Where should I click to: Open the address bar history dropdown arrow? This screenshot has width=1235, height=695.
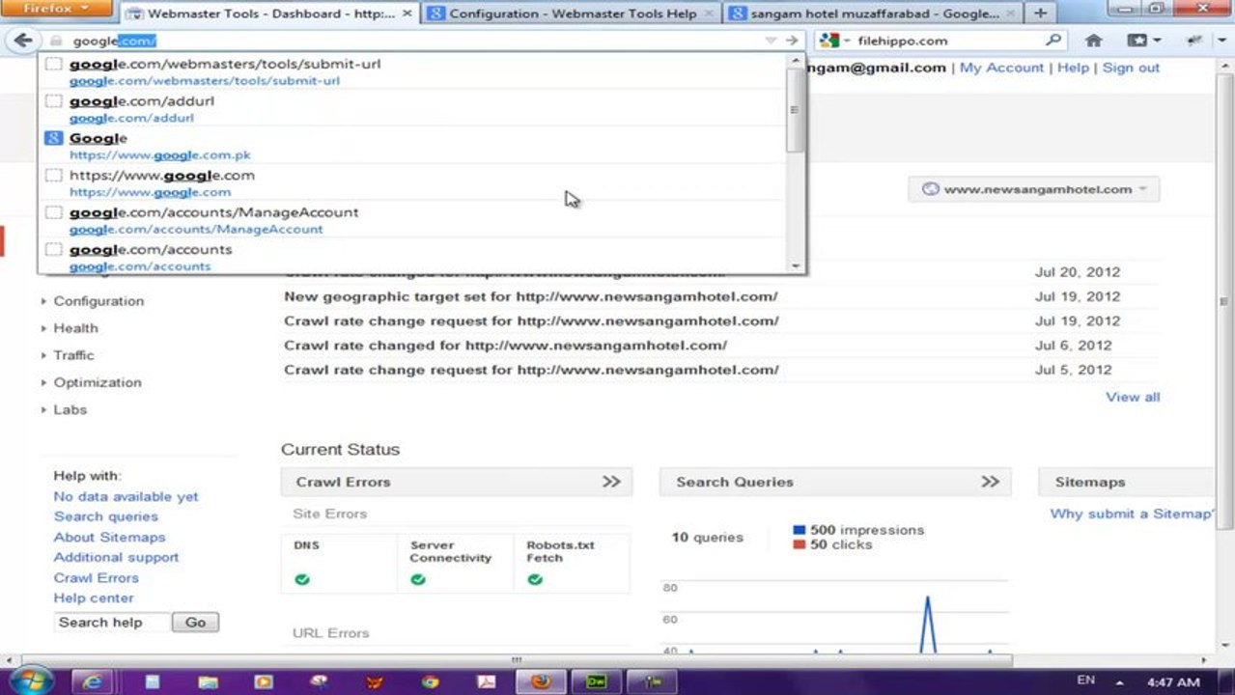coord(771,41)
